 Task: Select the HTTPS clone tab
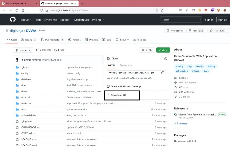tap(112, 65)
